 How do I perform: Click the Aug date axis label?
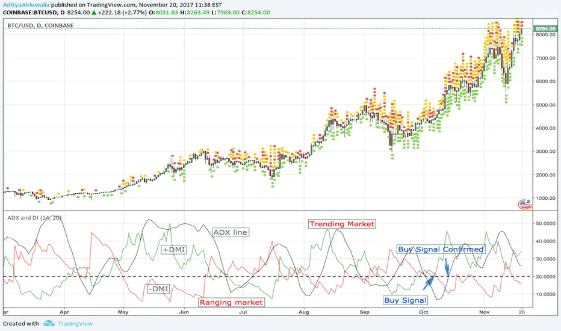point(304,312)
